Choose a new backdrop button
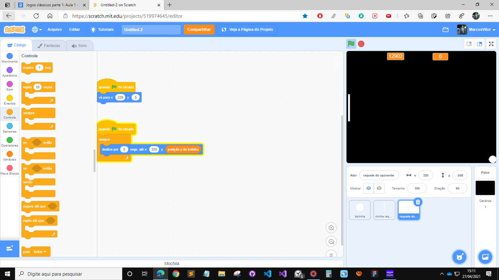Viewport: 499px width, 280px height. pos(485,257)
